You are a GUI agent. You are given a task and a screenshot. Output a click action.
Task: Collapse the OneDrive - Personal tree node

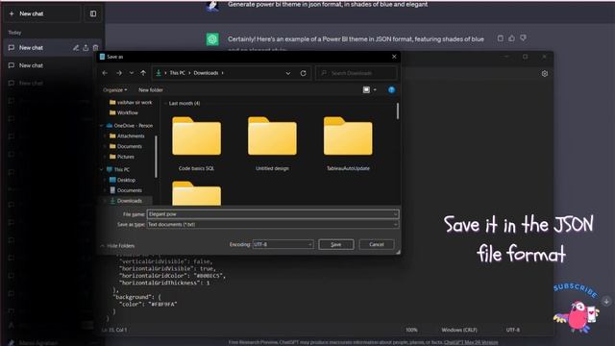(103, 126)
